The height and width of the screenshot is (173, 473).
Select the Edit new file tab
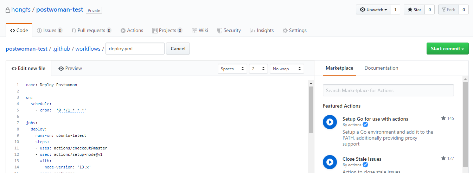[28, 68]
